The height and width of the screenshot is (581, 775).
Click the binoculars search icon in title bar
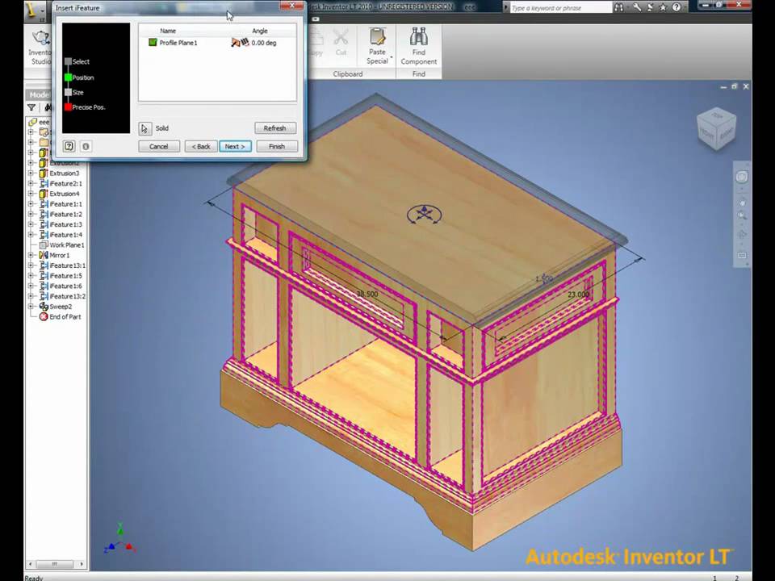point(619,7)
